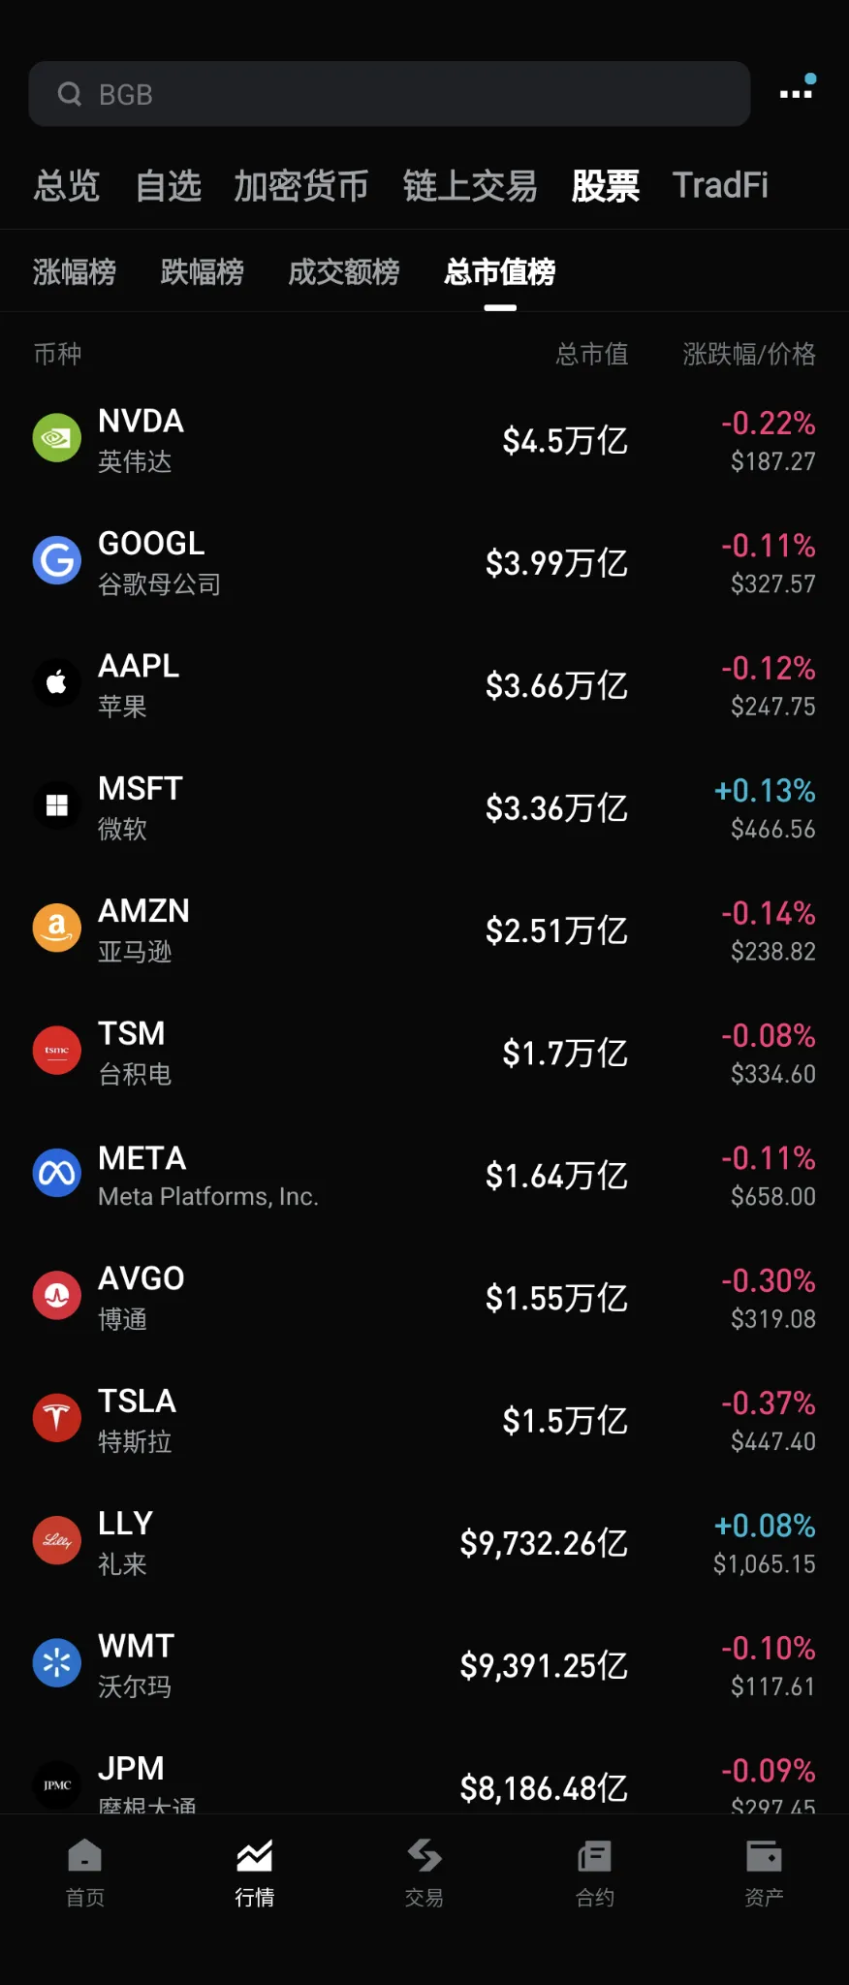The width and height of the screenshot is (849, 1985).
Task: Tap the Apple logo icon
Action: (x=57, y=683)
